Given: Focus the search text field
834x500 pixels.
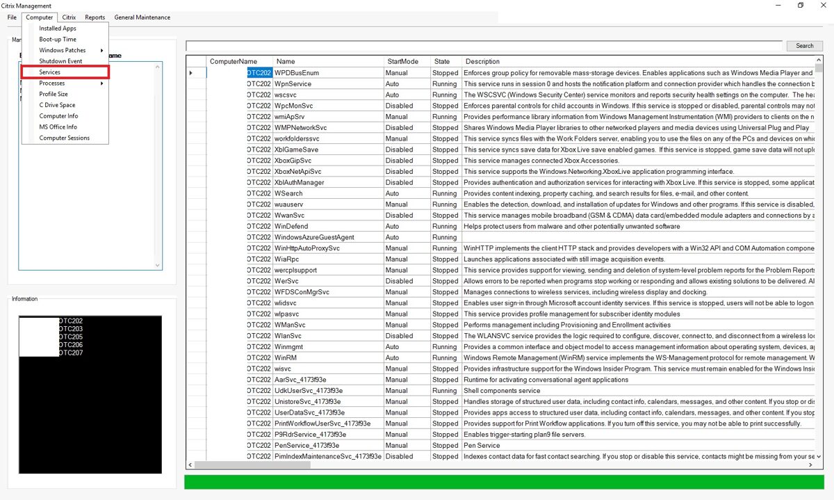Looking at the screenshot, I should click(x=484, y=46).
